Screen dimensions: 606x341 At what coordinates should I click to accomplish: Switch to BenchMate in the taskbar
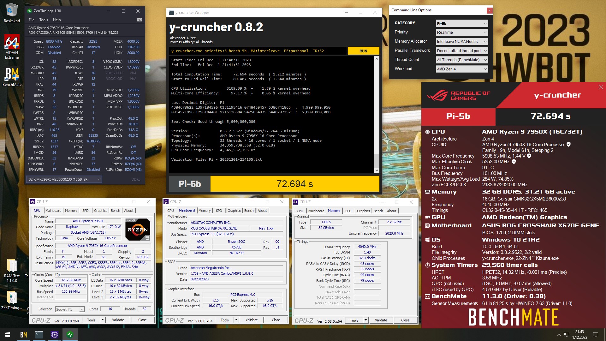(24, 335)
